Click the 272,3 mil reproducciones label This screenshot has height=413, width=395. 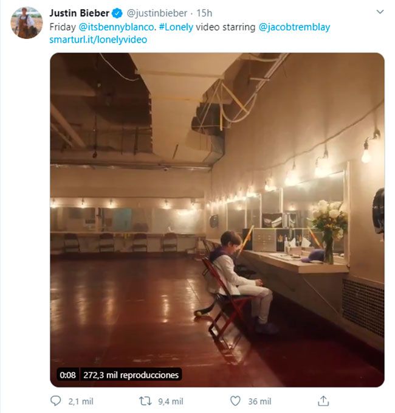131,375
